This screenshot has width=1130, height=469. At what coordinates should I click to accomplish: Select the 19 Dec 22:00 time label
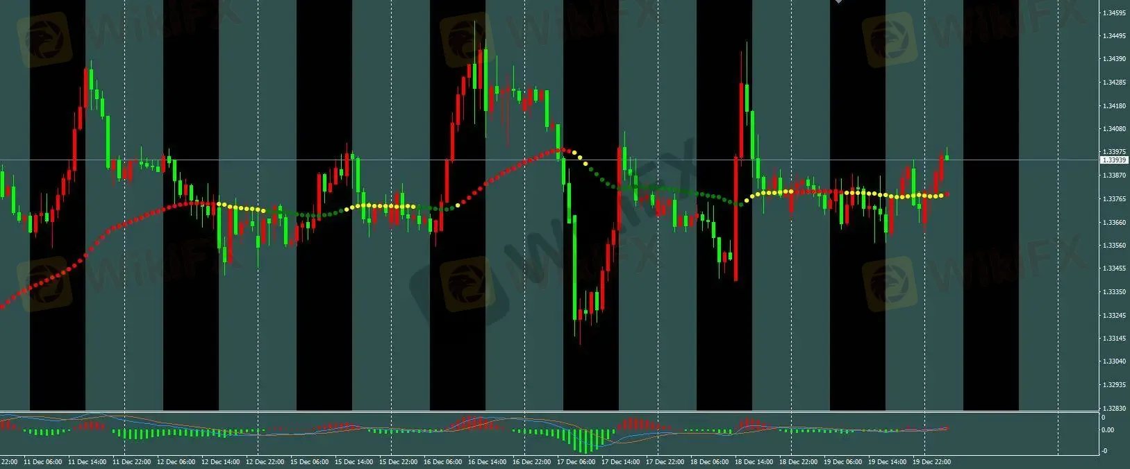[931, 461]
